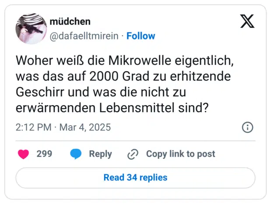This screenshot has height=204, width=271.
Task: Click the like count 299
Action: click(x=44, y=154)
